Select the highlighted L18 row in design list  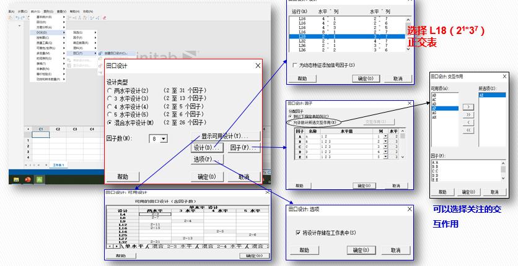pyautogui.click(x=347, y=36)
